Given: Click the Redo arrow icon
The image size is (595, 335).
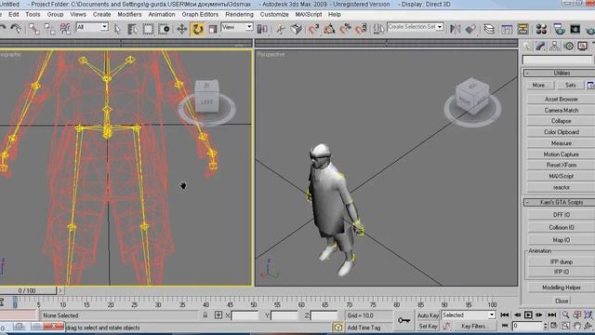Looking at the screenshot, I should click(16, 29).
